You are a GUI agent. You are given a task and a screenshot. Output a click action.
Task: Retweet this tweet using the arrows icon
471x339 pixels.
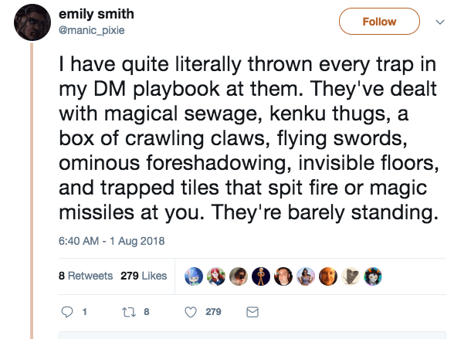coord(130,312)
